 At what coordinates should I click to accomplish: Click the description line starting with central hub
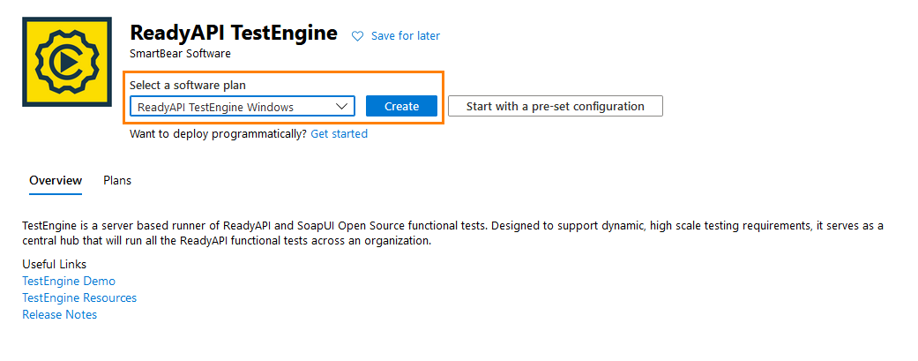tap(227, 241)
